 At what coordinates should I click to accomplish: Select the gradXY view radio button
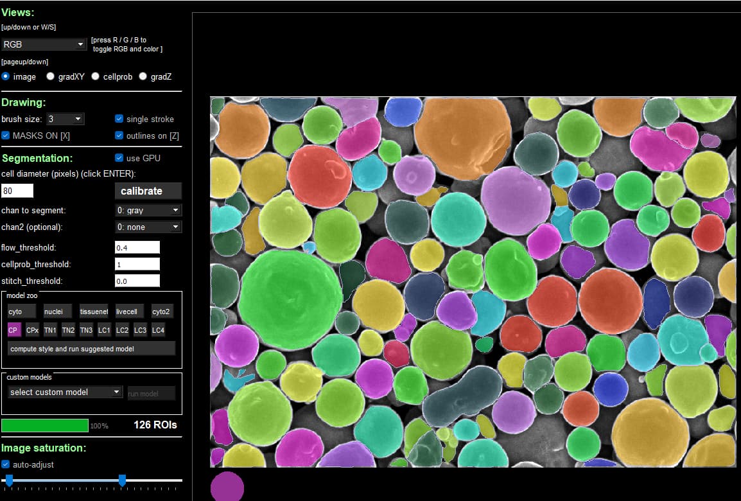tap(50, 76)
